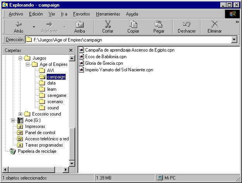
Task: Select the Gloria de Grecia.cpn file icon
Action: pyautogui.click(x=81, y=63)
